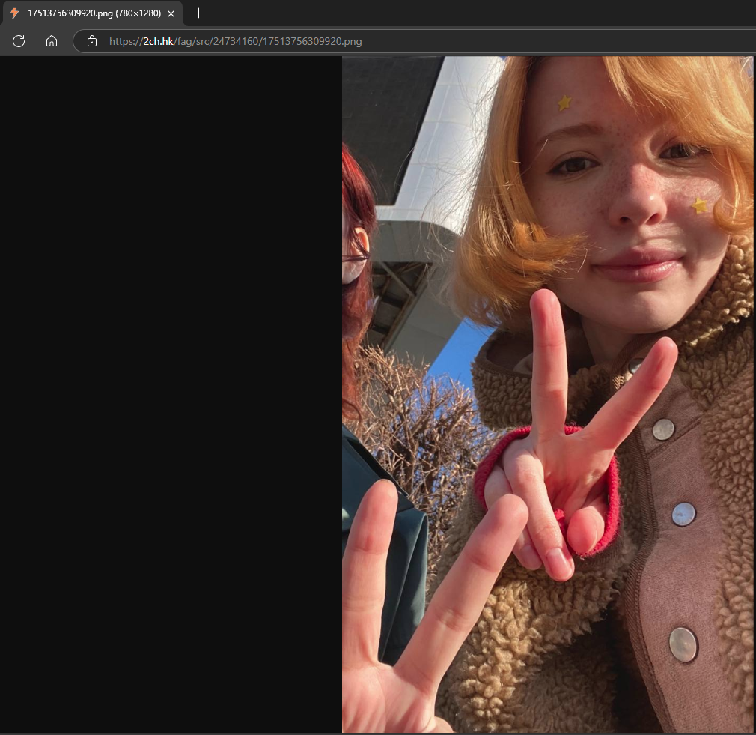Open a new tab with the plus button
Viewport: 756px width, 735px height.
(198, 13)
